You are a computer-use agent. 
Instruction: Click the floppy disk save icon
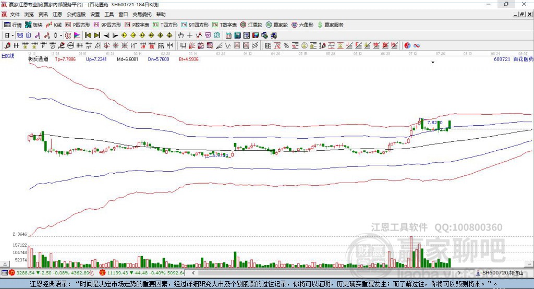click(x=256, y=35)
